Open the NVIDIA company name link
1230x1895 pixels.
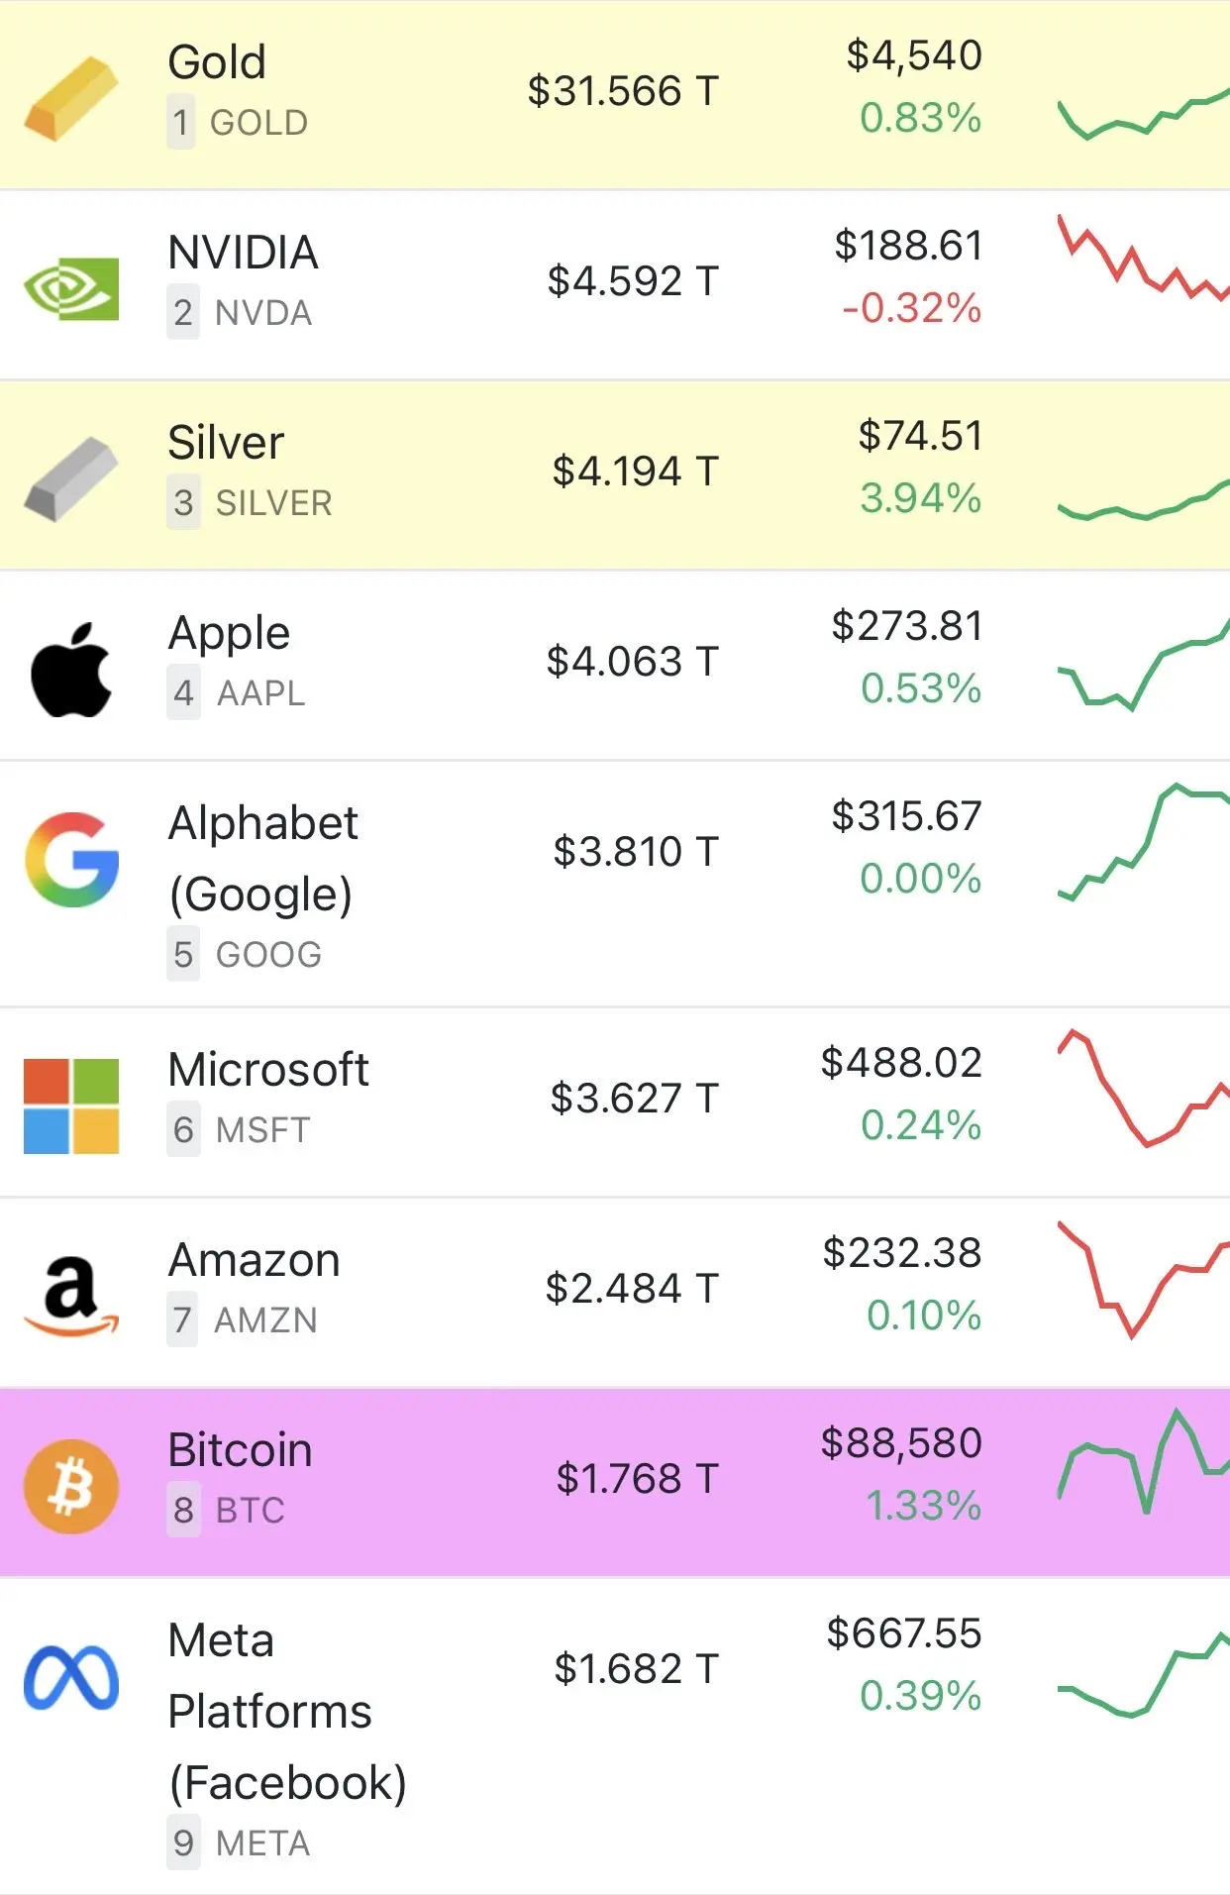coord(243,253)
